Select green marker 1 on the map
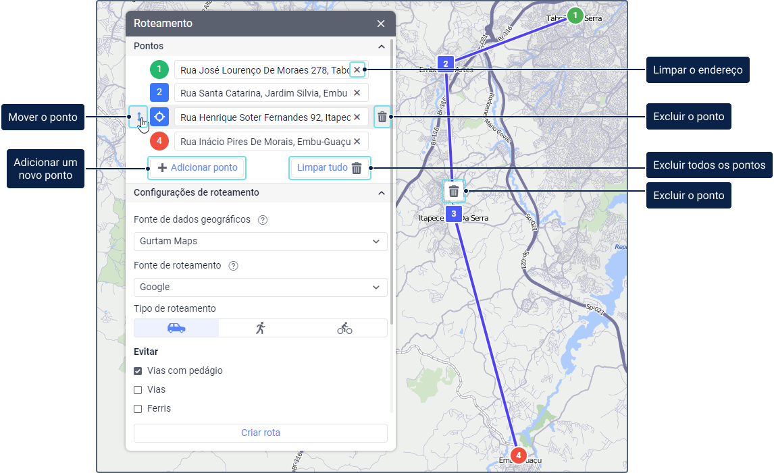 point(575,16)
